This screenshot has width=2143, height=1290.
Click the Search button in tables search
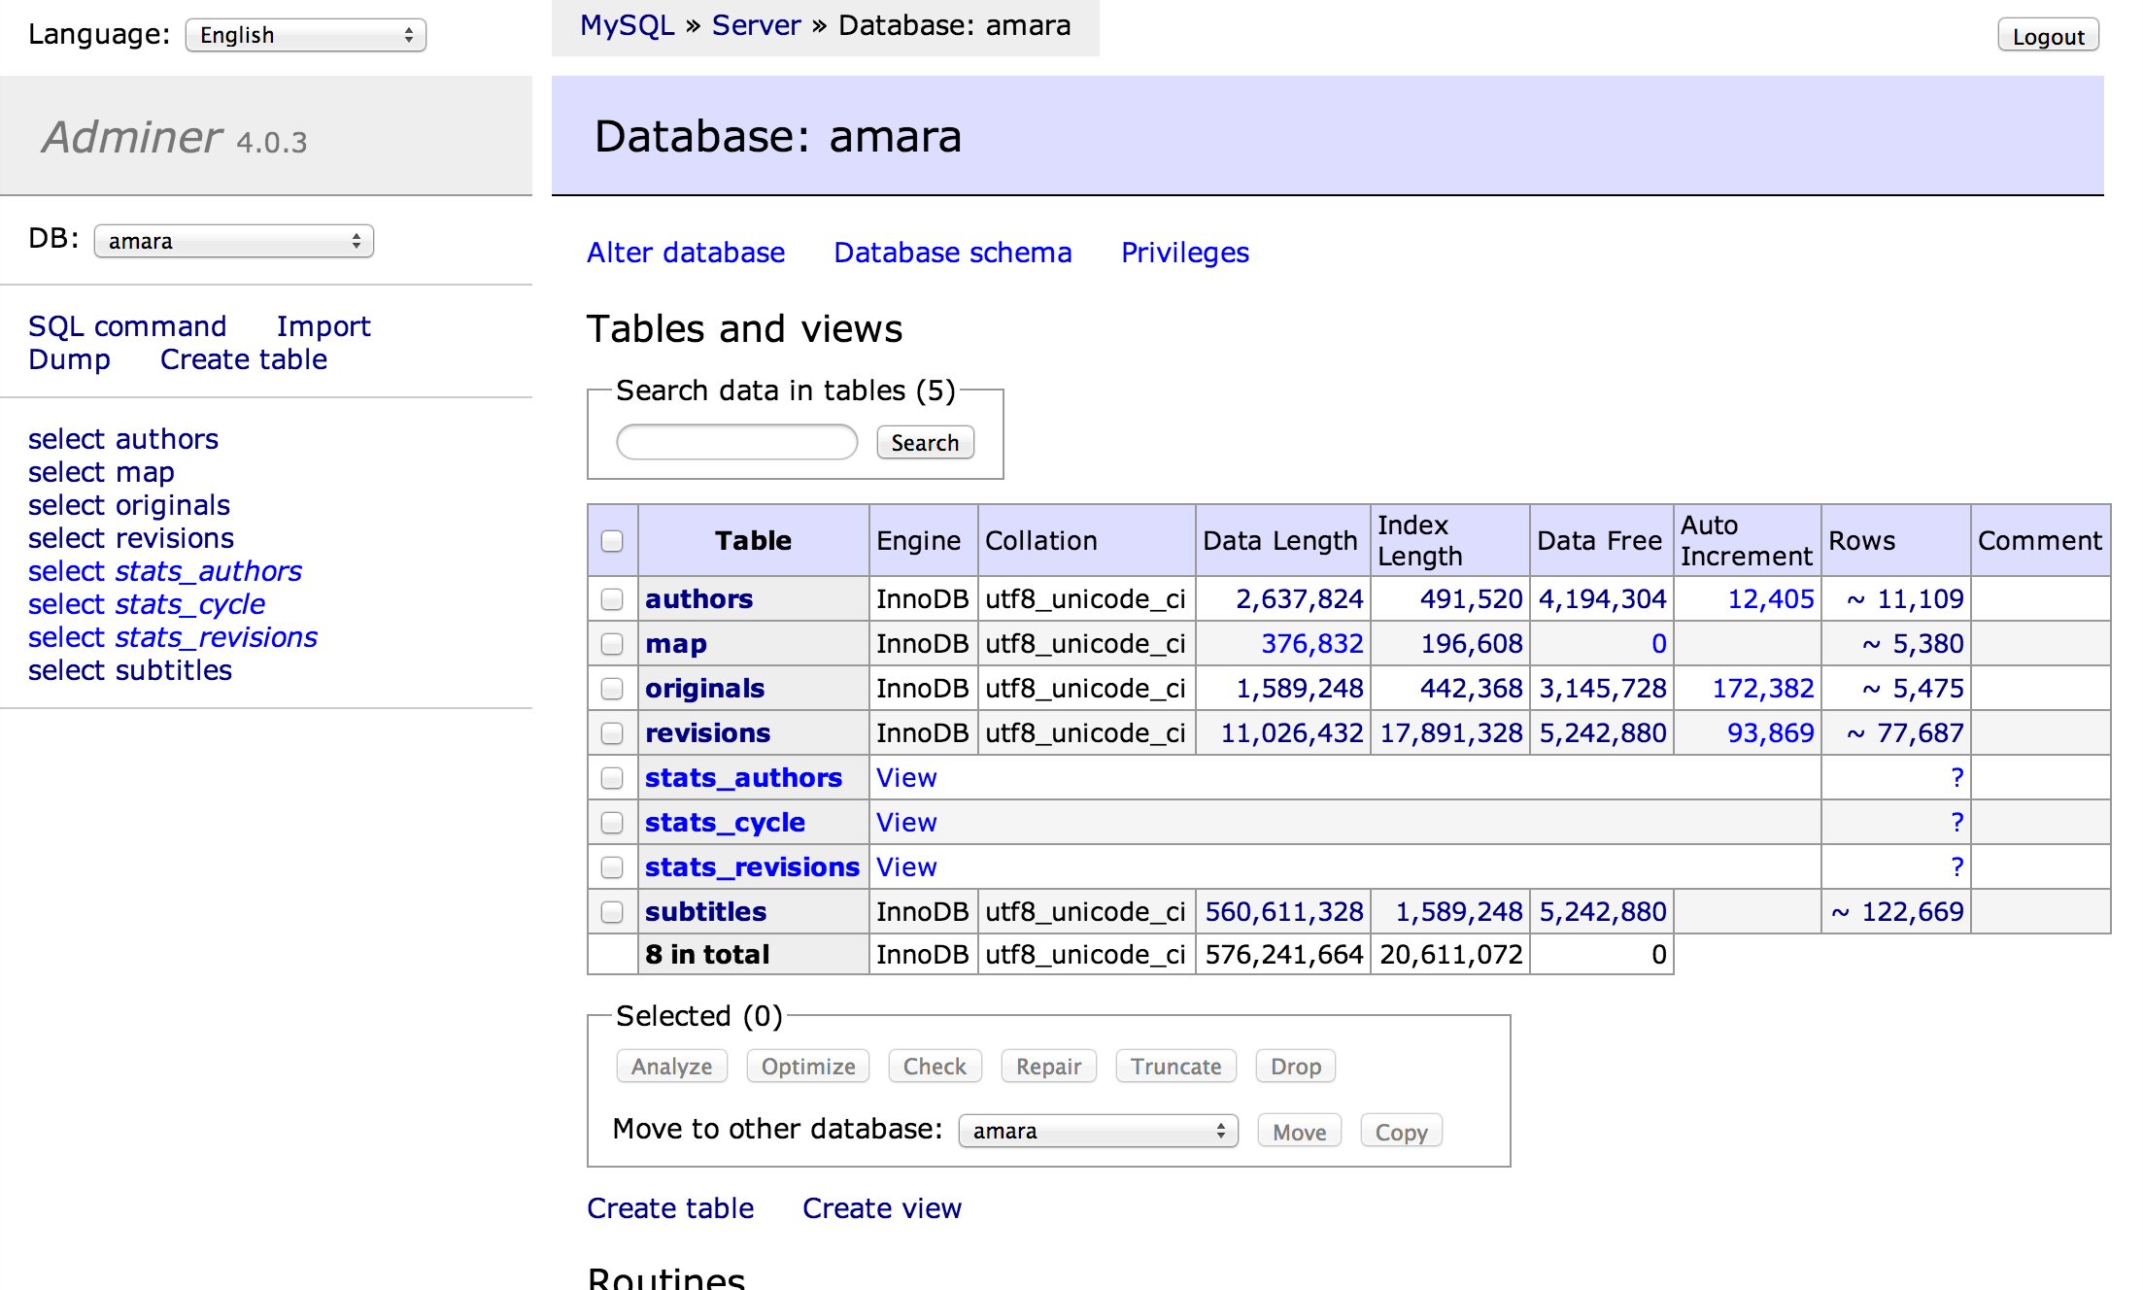point(920,442)
